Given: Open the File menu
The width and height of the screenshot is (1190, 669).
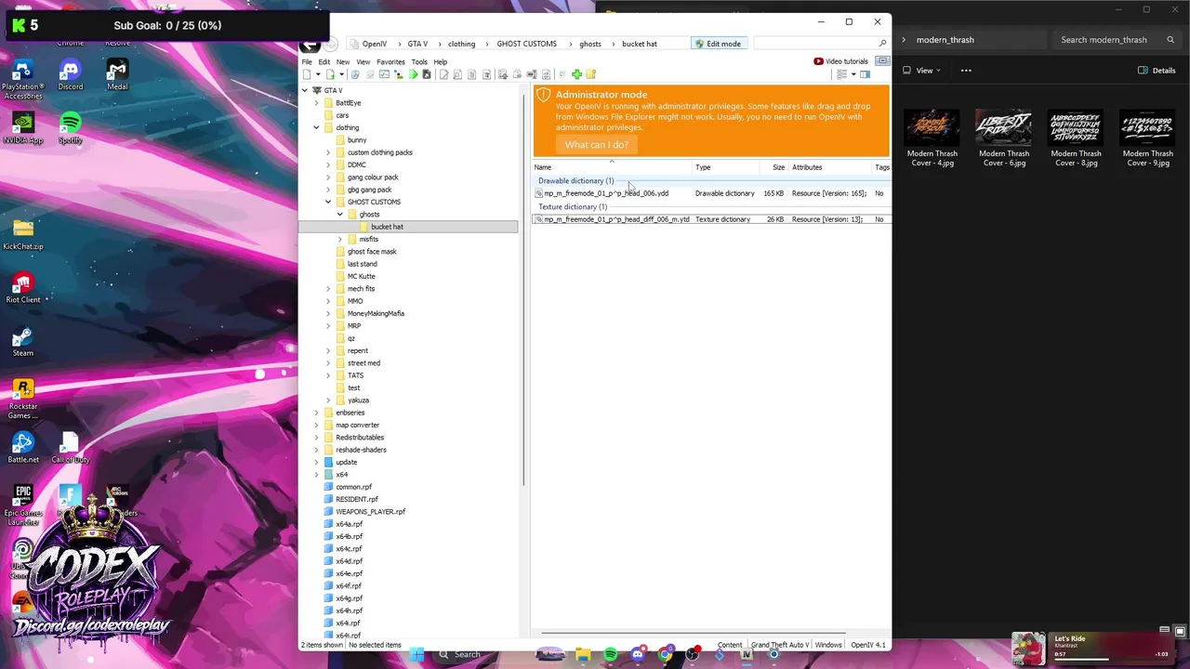Looking at the screenshot, I should pos(307,62).
